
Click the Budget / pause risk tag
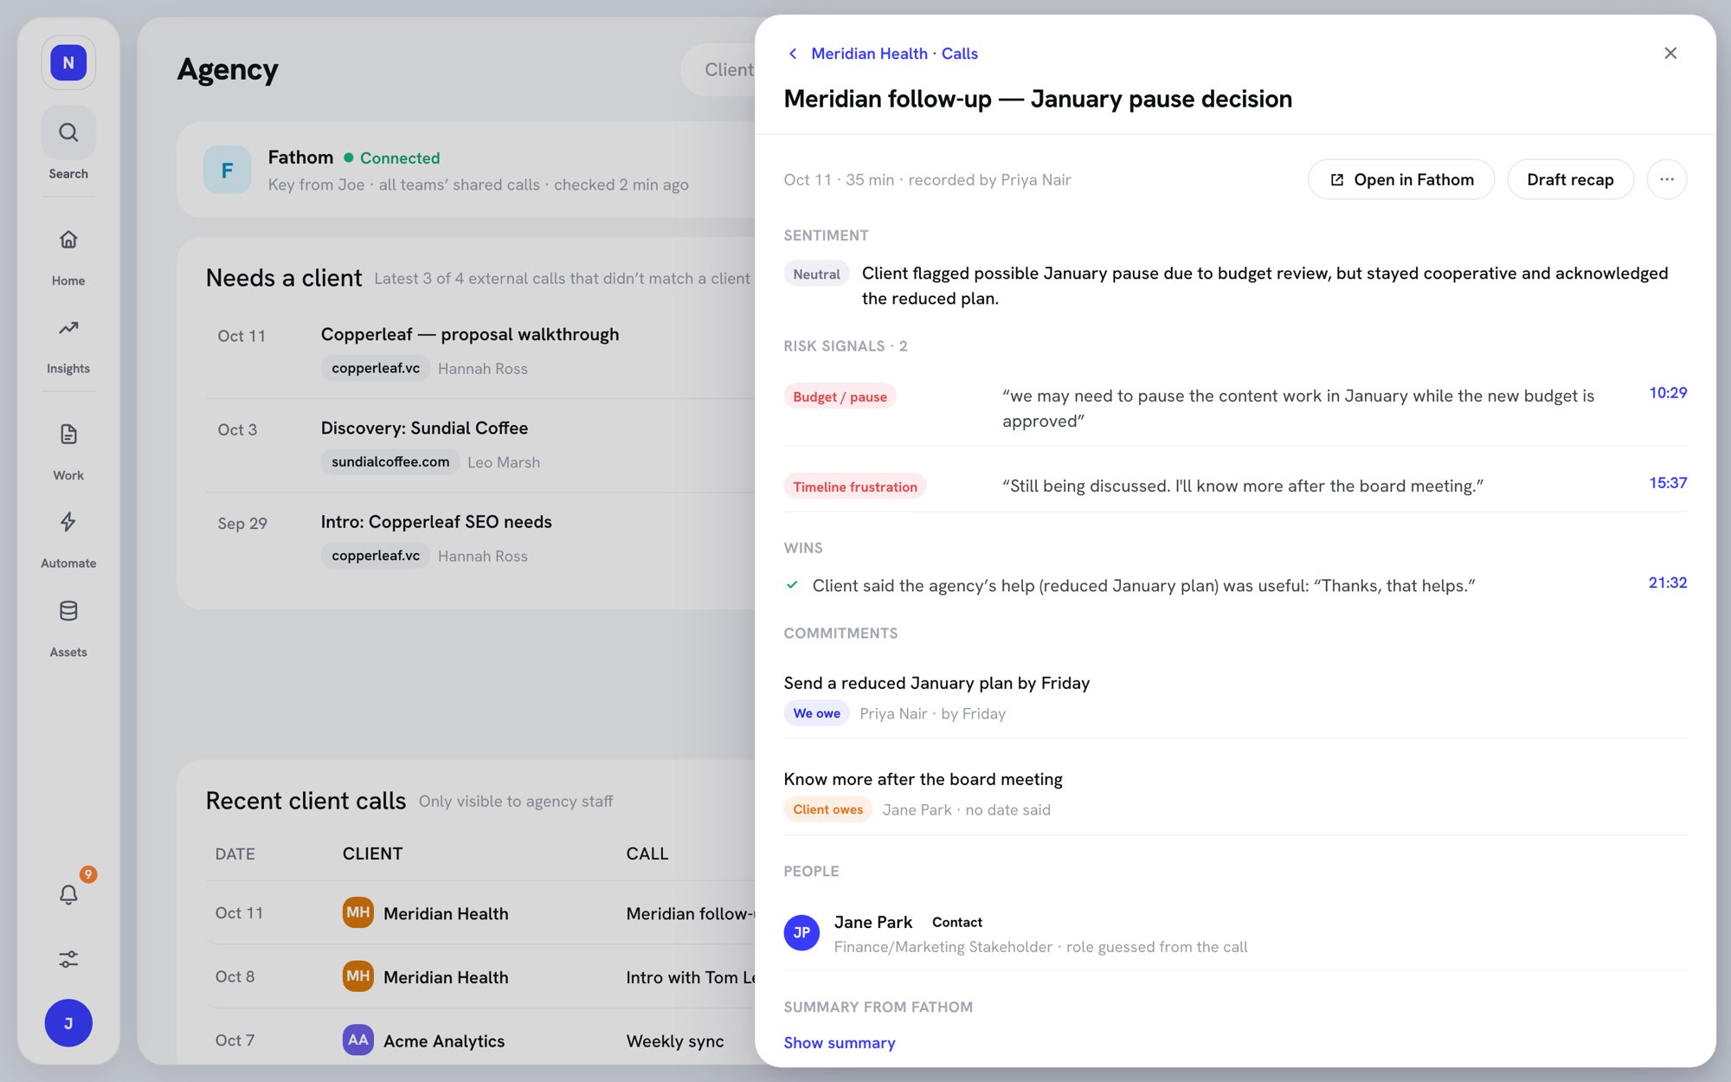click(x=840, y=396)
